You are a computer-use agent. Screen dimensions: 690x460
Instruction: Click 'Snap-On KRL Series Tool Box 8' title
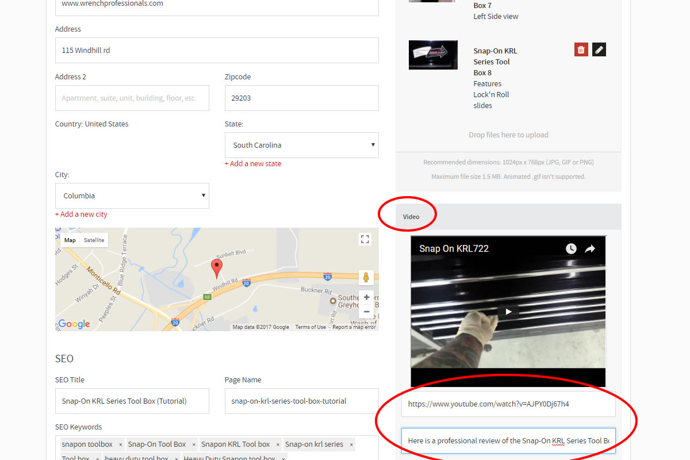[x=495, y=62]
